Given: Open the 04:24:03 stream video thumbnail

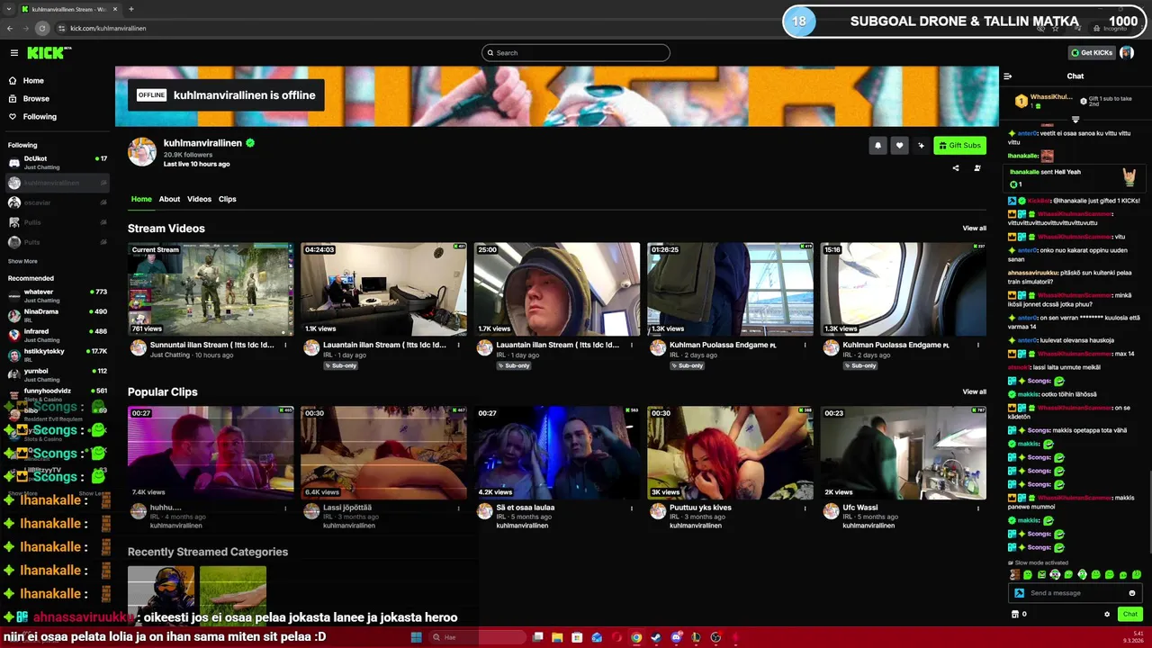Looking at the screenshot, I should pos(383,289).
